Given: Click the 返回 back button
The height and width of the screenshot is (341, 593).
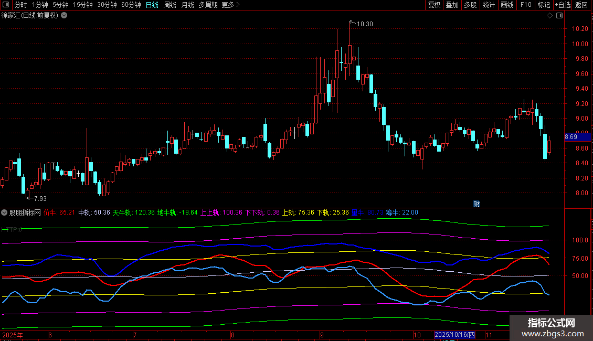Looking at the screenshot, I should tap(581, 5).
